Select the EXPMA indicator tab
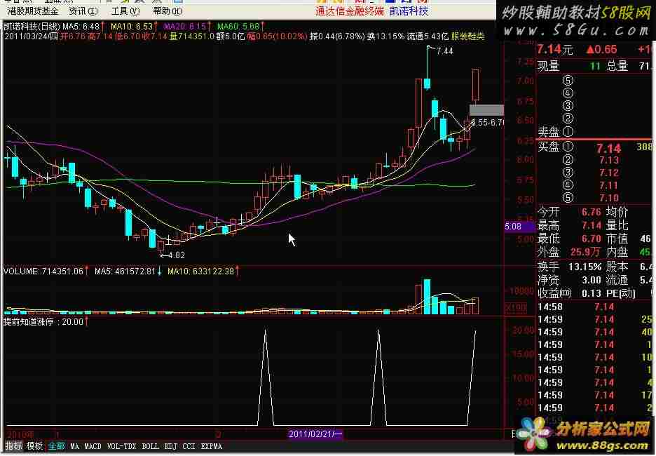The image size is (656, 456). (211, 446)
